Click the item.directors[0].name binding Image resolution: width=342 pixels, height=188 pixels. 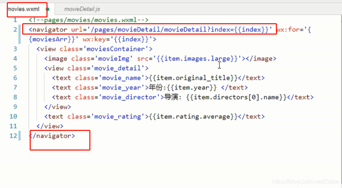[x=236, y=97]
